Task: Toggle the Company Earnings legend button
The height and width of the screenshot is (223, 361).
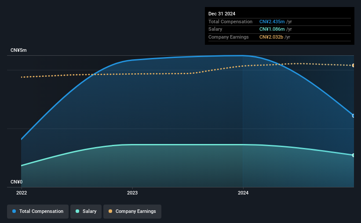Action: click(x=132, y=212)
